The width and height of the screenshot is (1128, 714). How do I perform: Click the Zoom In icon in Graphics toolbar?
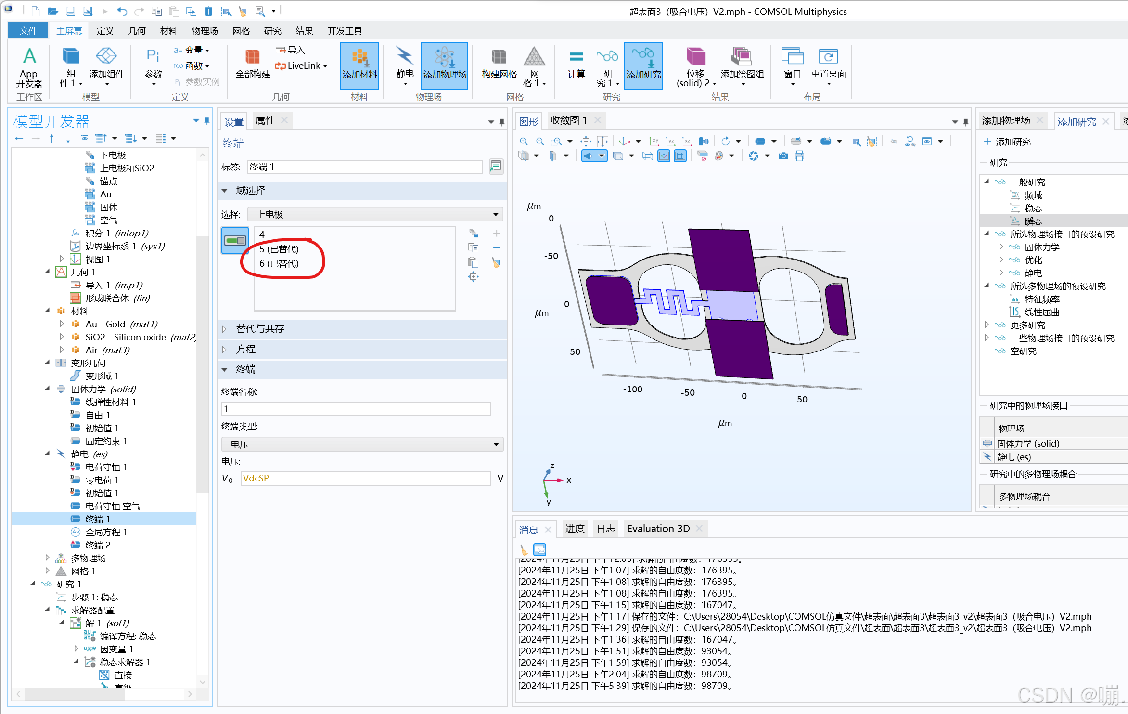point(524,142)
